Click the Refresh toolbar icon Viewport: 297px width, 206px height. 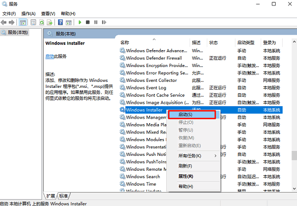pyautogui.click(x=42, y=22)
